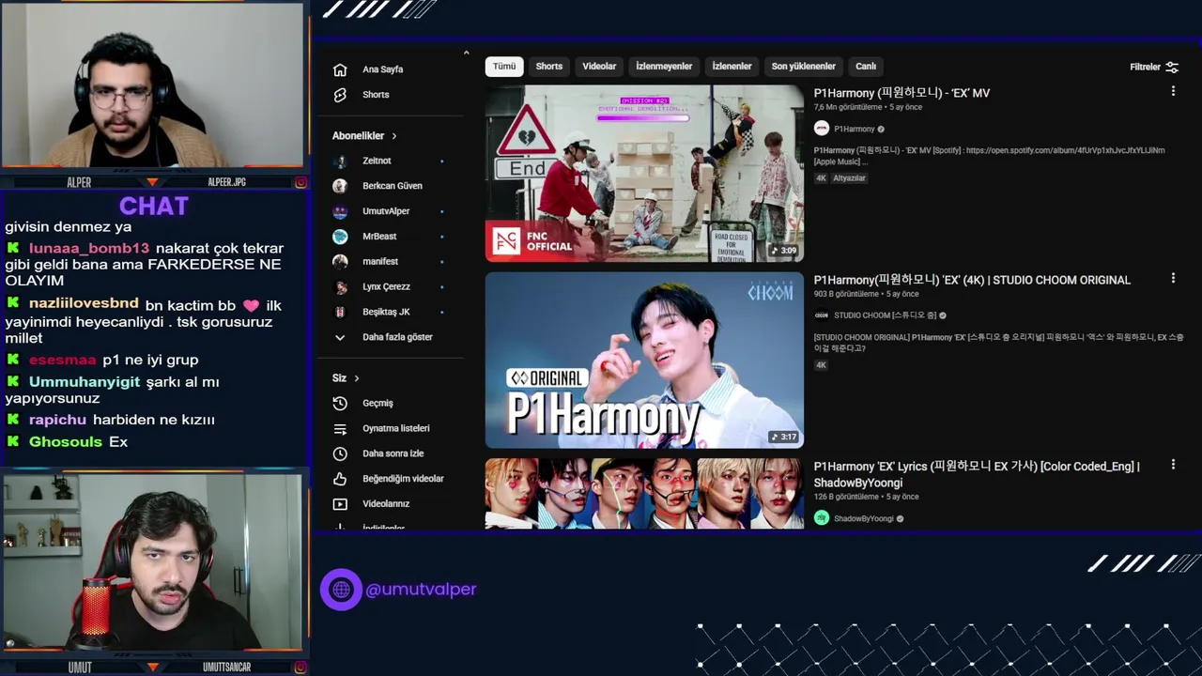This screenshot has height=676, width=1202.
Task: Click chat username nazliilovesbnd
Action: click(84, 304)
